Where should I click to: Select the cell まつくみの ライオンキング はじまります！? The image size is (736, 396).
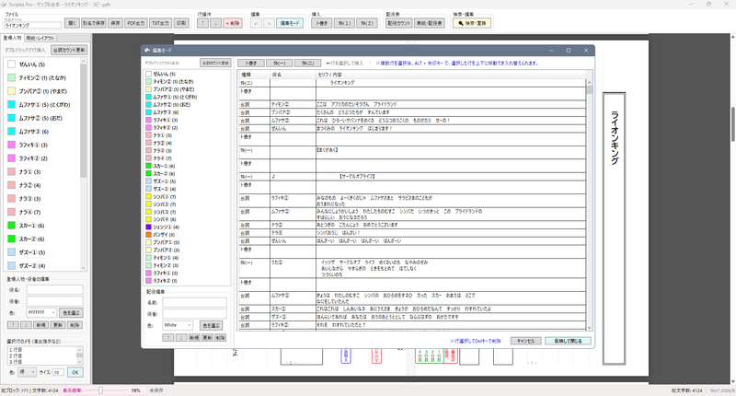(x=451, y=128)
